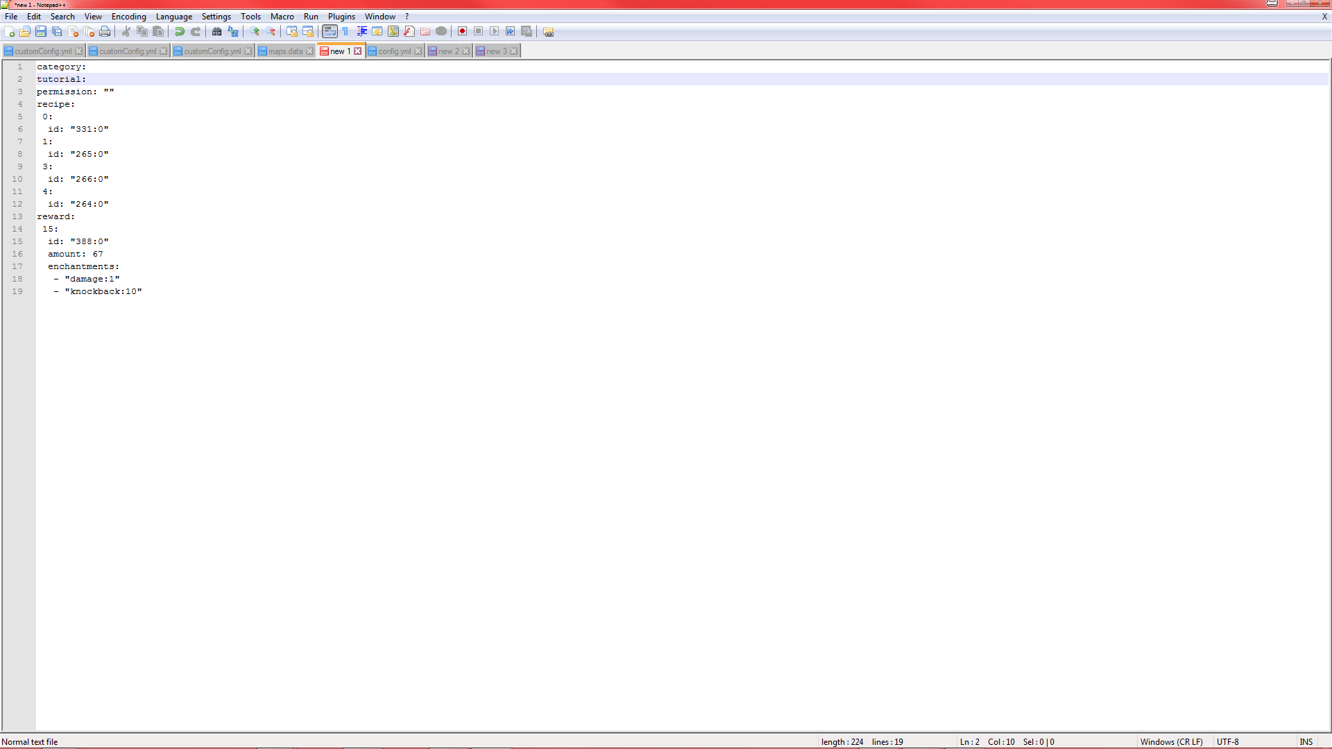Image resolution: width=1332 pixels, height=749 pixels.
Task: Toggle synchronize vertical scrolling icon
Action: (x=291, y=31)
